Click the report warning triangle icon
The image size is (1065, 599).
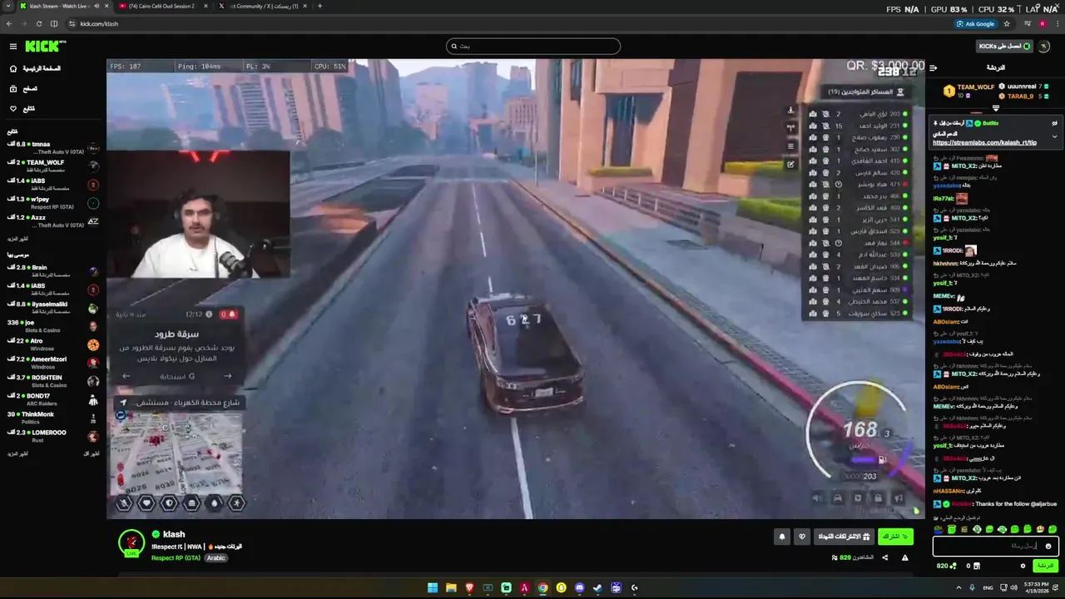904,557
